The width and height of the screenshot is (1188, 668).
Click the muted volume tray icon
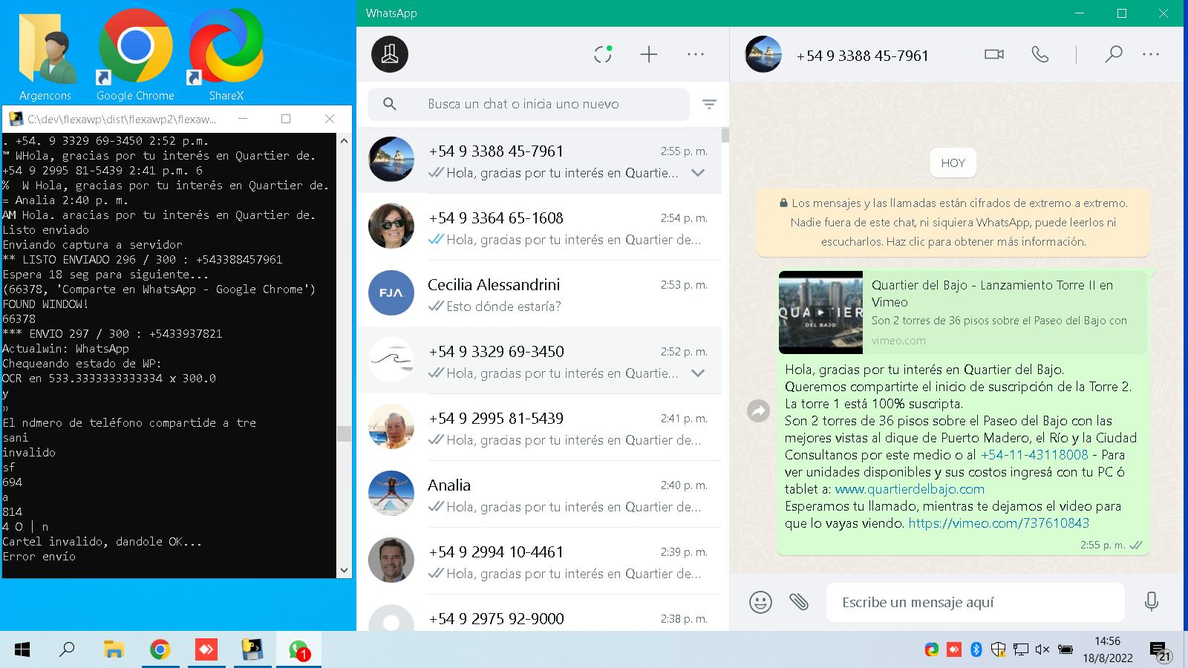pos(1042,649)
